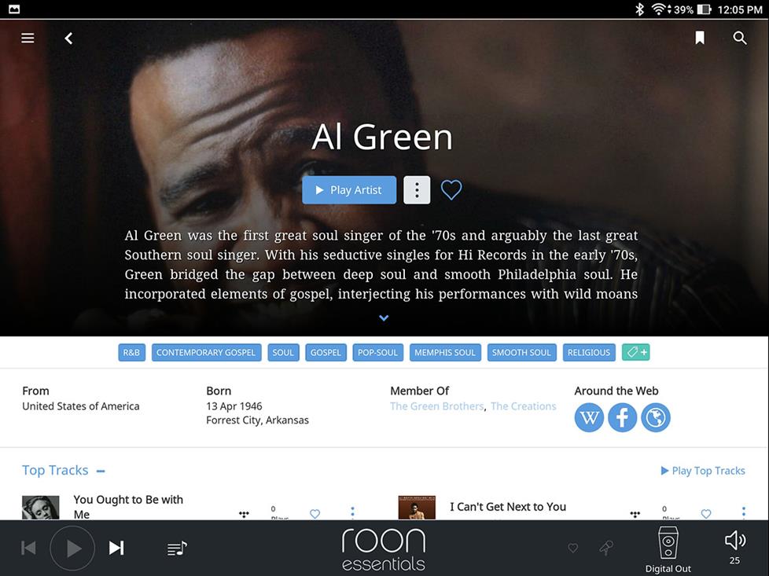The height and width of the screenshot is (576, 769).
Task: Open the track I Can't Get Next to You
Action: (508, 507)
